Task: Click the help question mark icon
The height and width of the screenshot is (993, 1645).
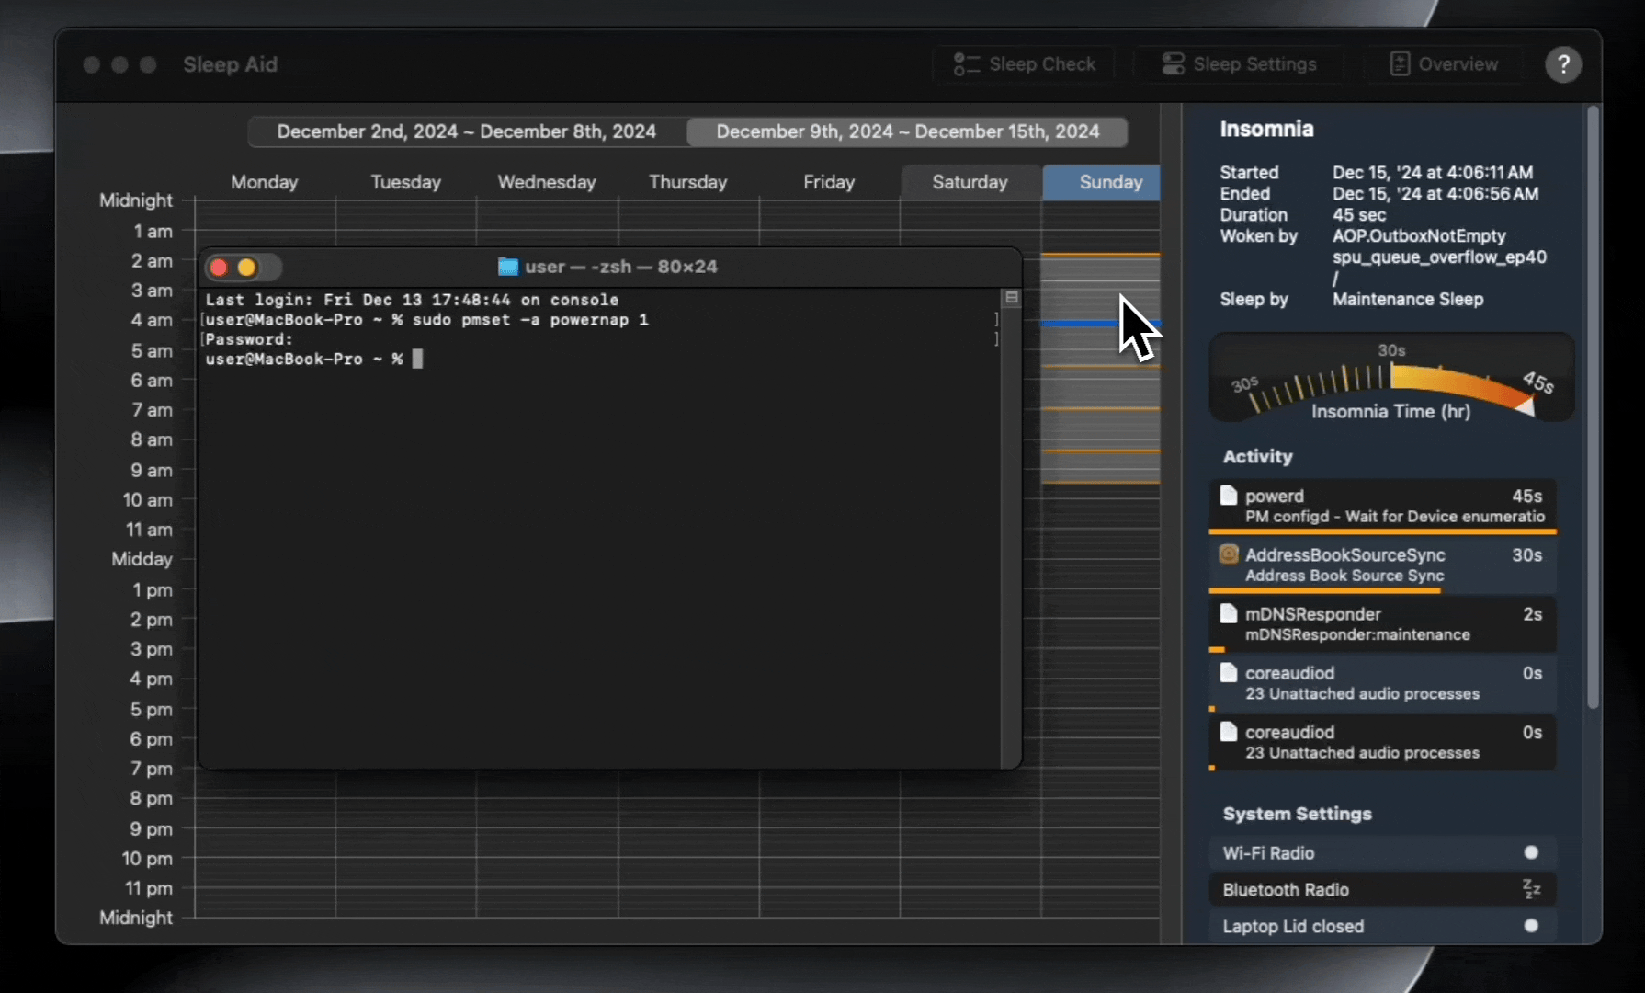Action: pos(1562,64)
